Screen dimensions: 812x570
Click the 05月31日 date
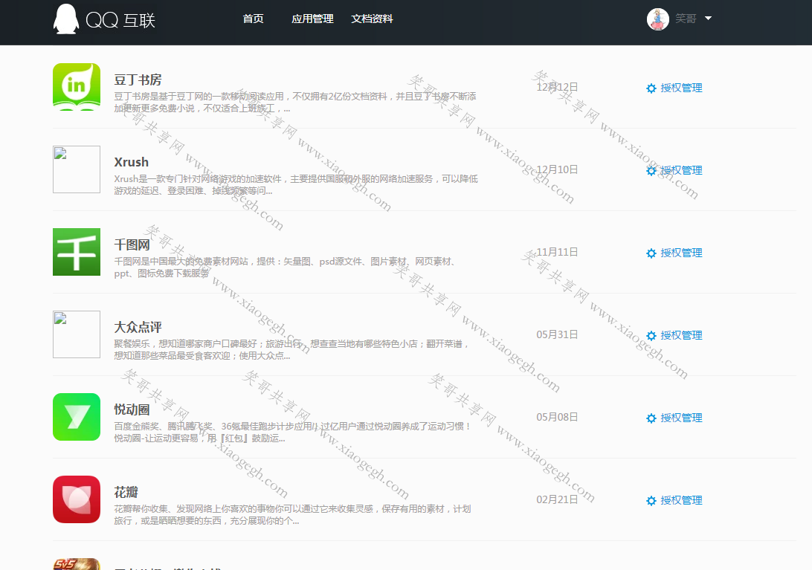(557, 334)
